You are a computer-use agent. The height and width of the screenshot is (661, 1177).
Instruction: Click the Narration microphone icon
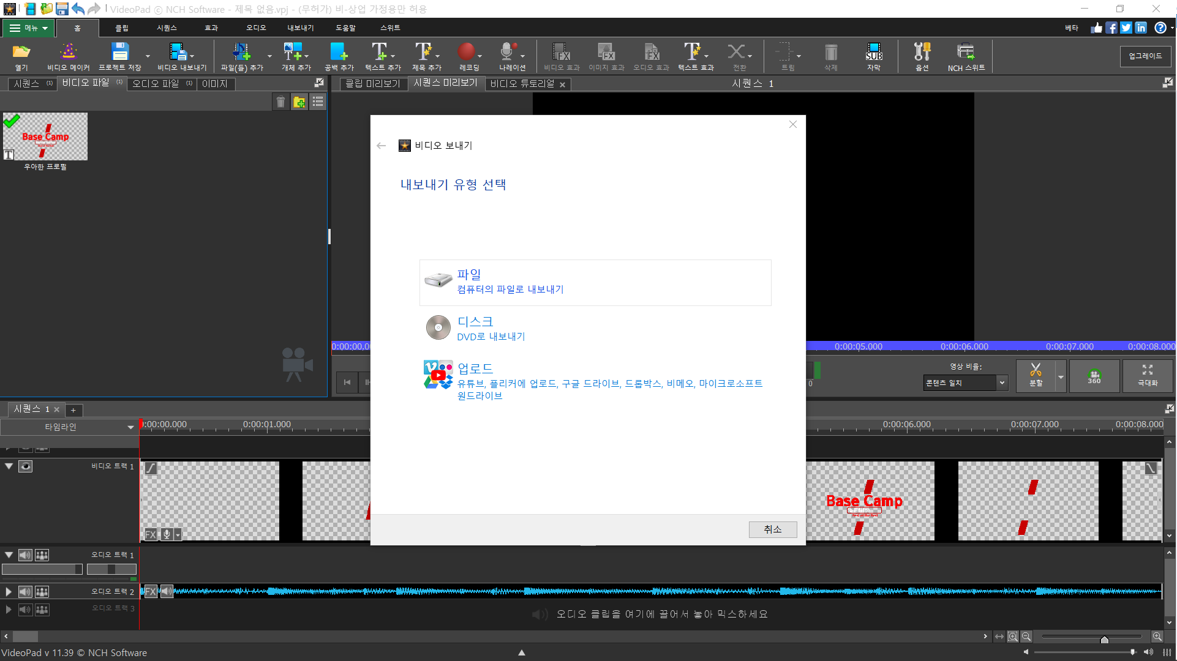(x=507, y=52)
